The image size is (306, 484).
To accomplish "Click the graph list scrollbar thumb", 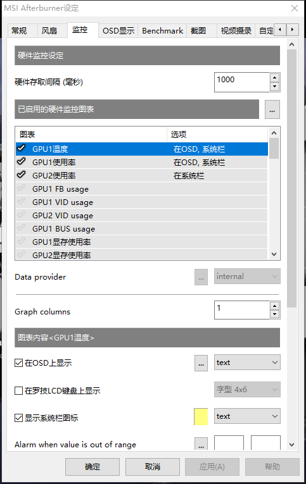I will tap(274, 148).
